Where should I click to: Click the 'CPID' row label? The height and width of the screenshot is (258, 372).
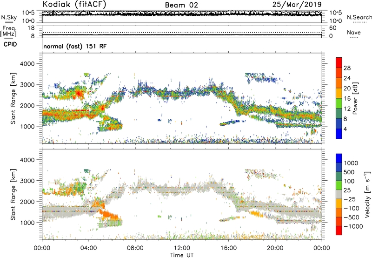tap(10, 44)
